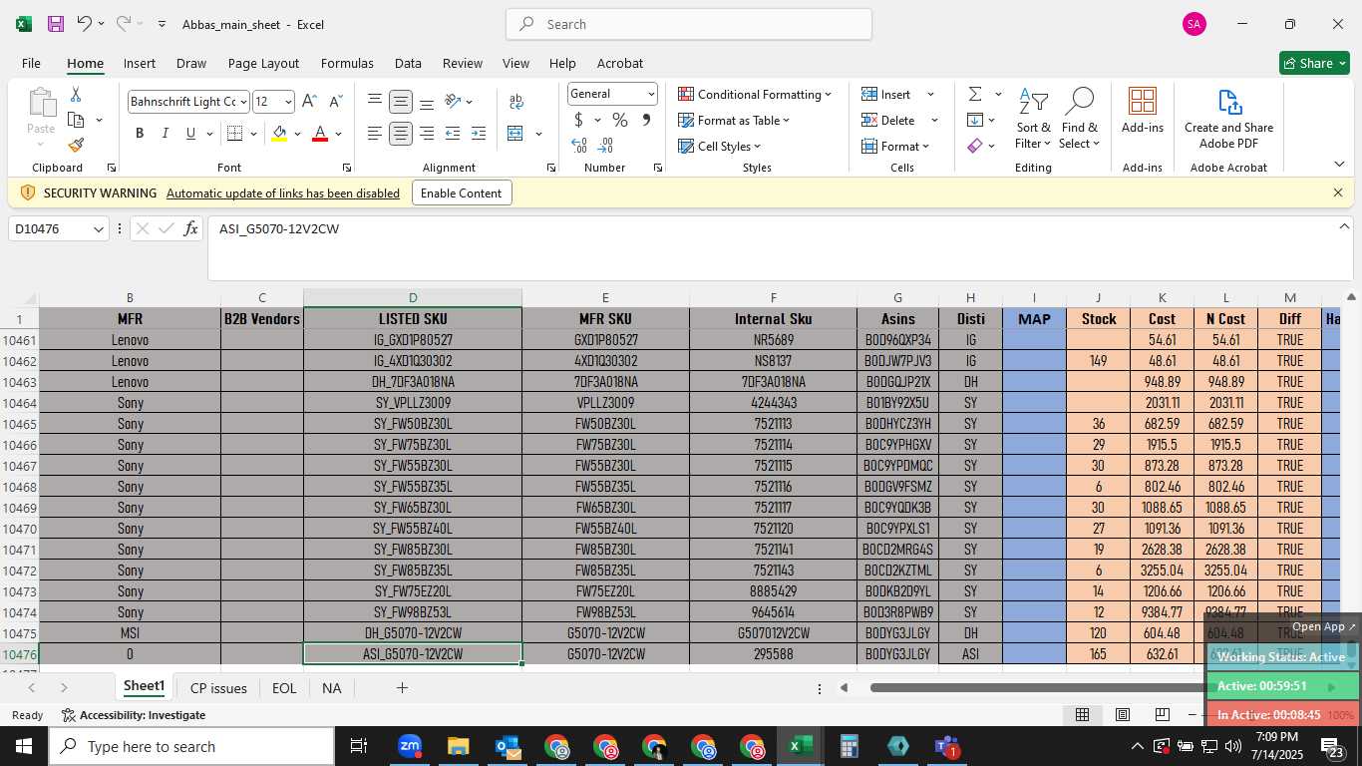Screen dimensions: 1362x766
Task: Click the Paste clipboard icon
Action: (x=41, y=103)
